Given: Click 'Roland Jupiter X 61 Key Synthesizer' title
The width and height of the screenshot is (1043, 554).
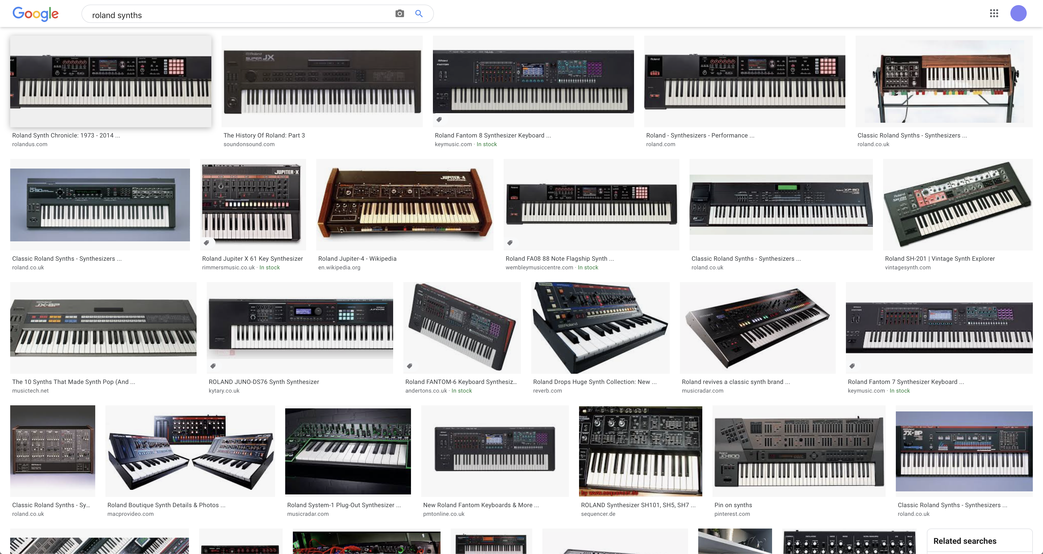Looking at the screenshot, I should click(252, 258).
